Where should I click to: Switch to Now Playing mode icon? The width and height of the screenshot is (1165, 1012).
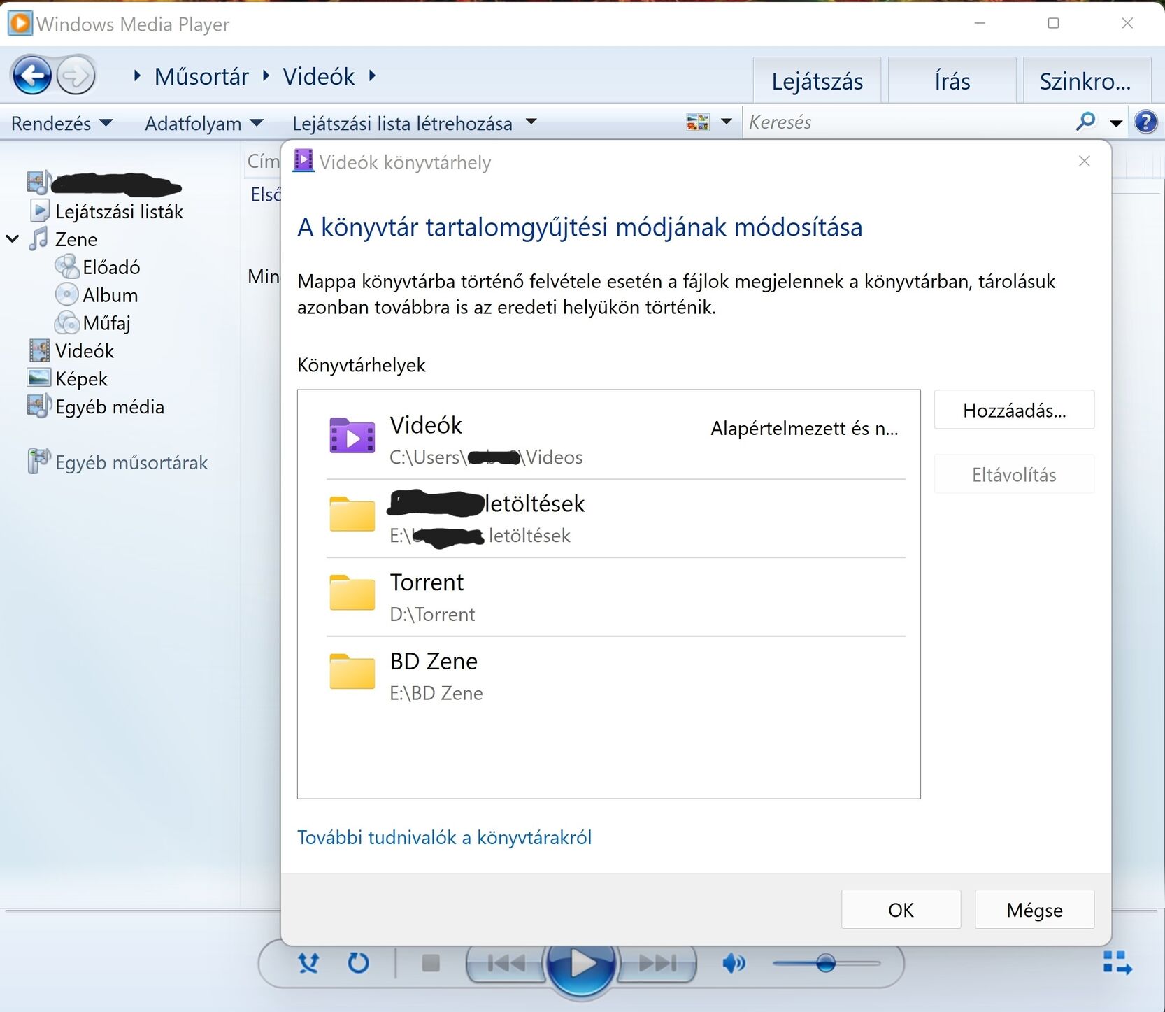(1117, 962)
